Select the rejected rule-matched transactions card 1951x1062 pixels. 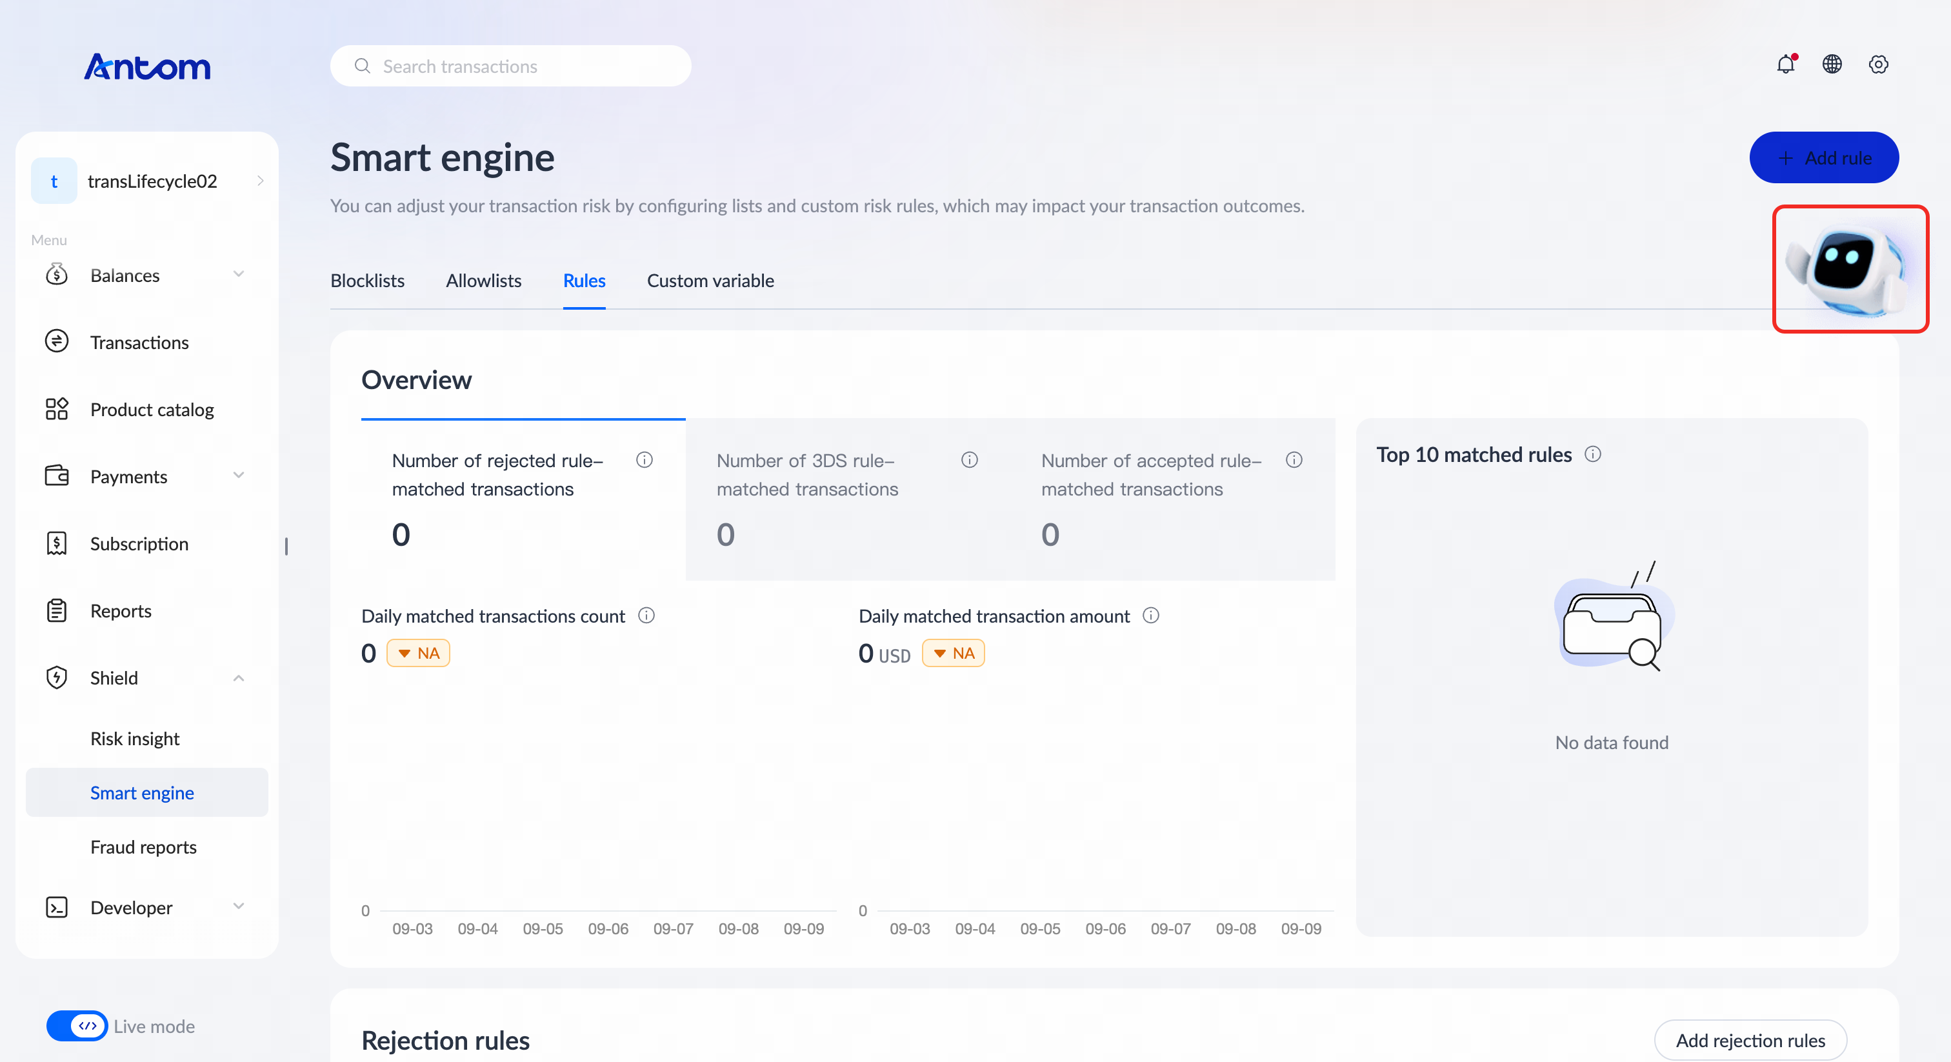(523, 500)
